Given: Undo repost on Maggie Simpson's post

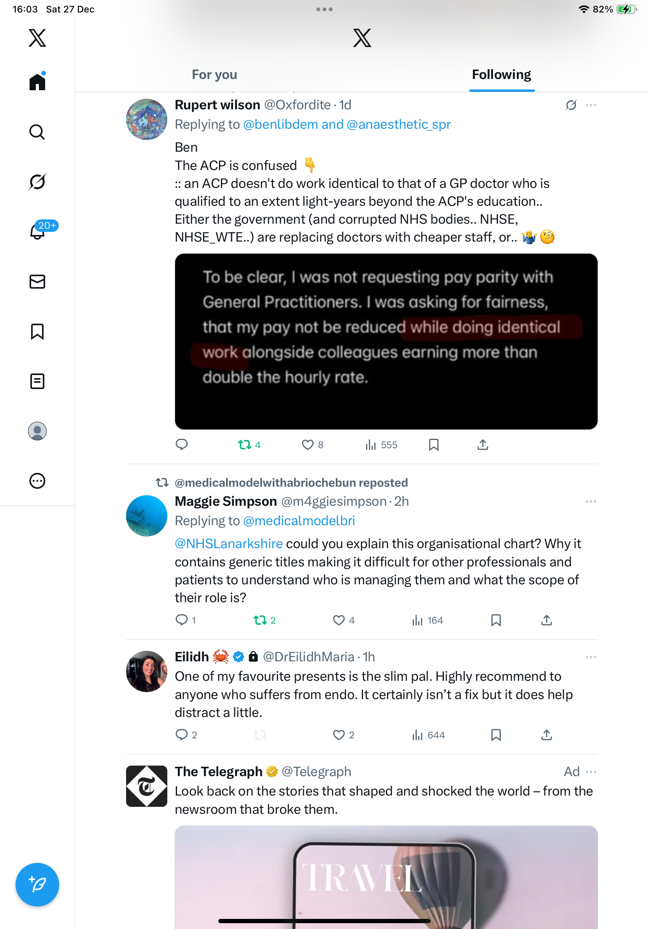Looking at the screenshot, I should (x=260, y=620).
